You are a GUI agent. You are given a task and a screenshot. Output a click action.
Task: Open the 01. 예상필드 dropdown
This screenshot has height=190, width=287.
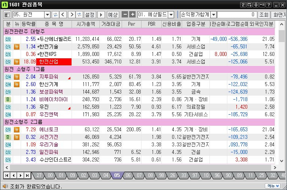[x=171, y=15]
